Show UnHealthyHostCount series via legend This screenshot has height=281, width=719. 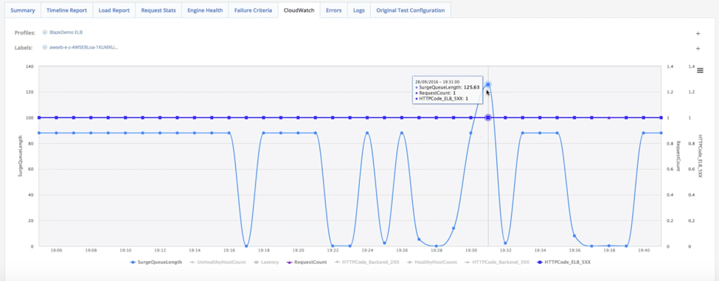pos(218,263)
